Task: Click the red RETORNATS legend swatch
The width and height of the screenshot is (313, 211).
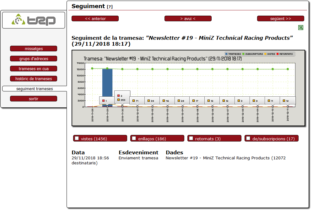Action: tap(278, 54)
